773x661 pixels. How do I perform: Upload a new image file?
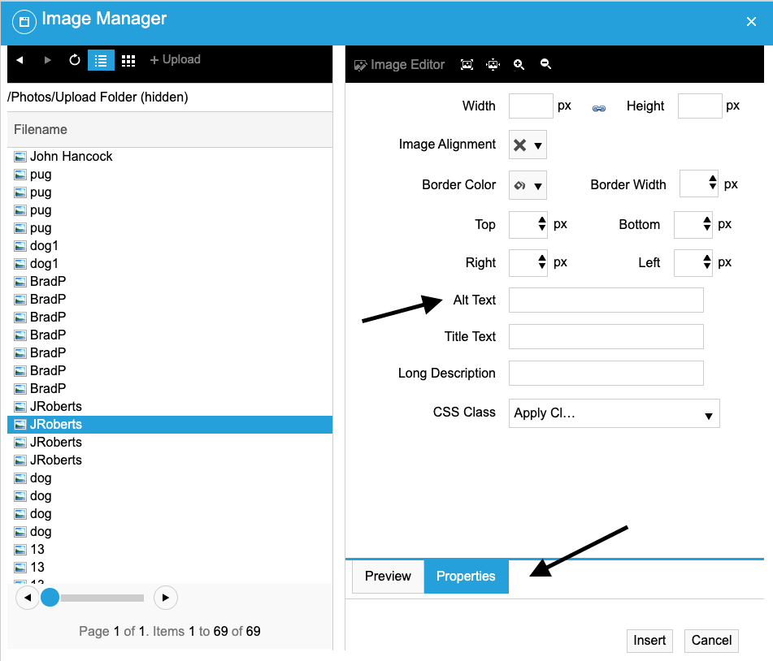175,59
